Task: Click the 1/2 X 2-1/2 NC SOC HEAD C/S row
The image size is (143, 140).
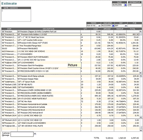Action: point(70,120)
